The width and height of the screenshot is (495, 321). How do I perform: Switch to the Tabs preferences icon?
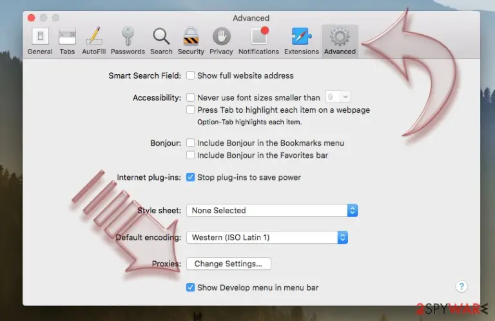67,41
